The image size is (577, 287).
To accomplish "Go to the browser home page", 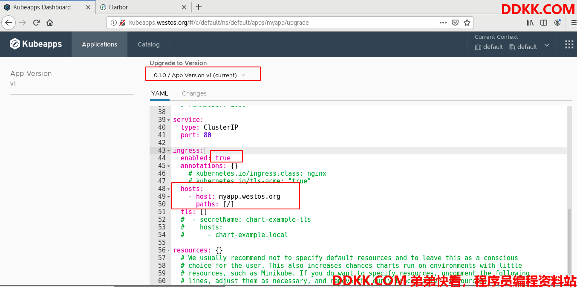I will tap(50, 23).
